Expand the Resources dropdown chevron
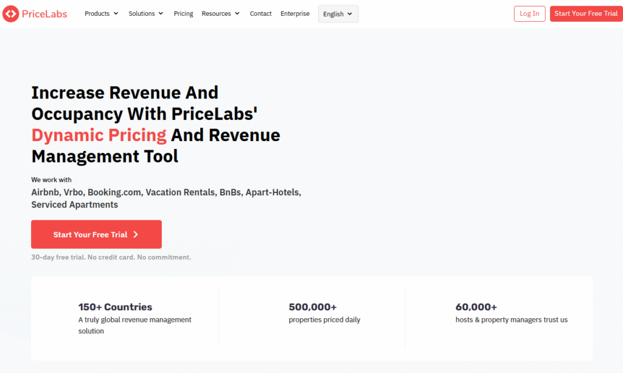 pyautogui.click(x=237, y=13)
